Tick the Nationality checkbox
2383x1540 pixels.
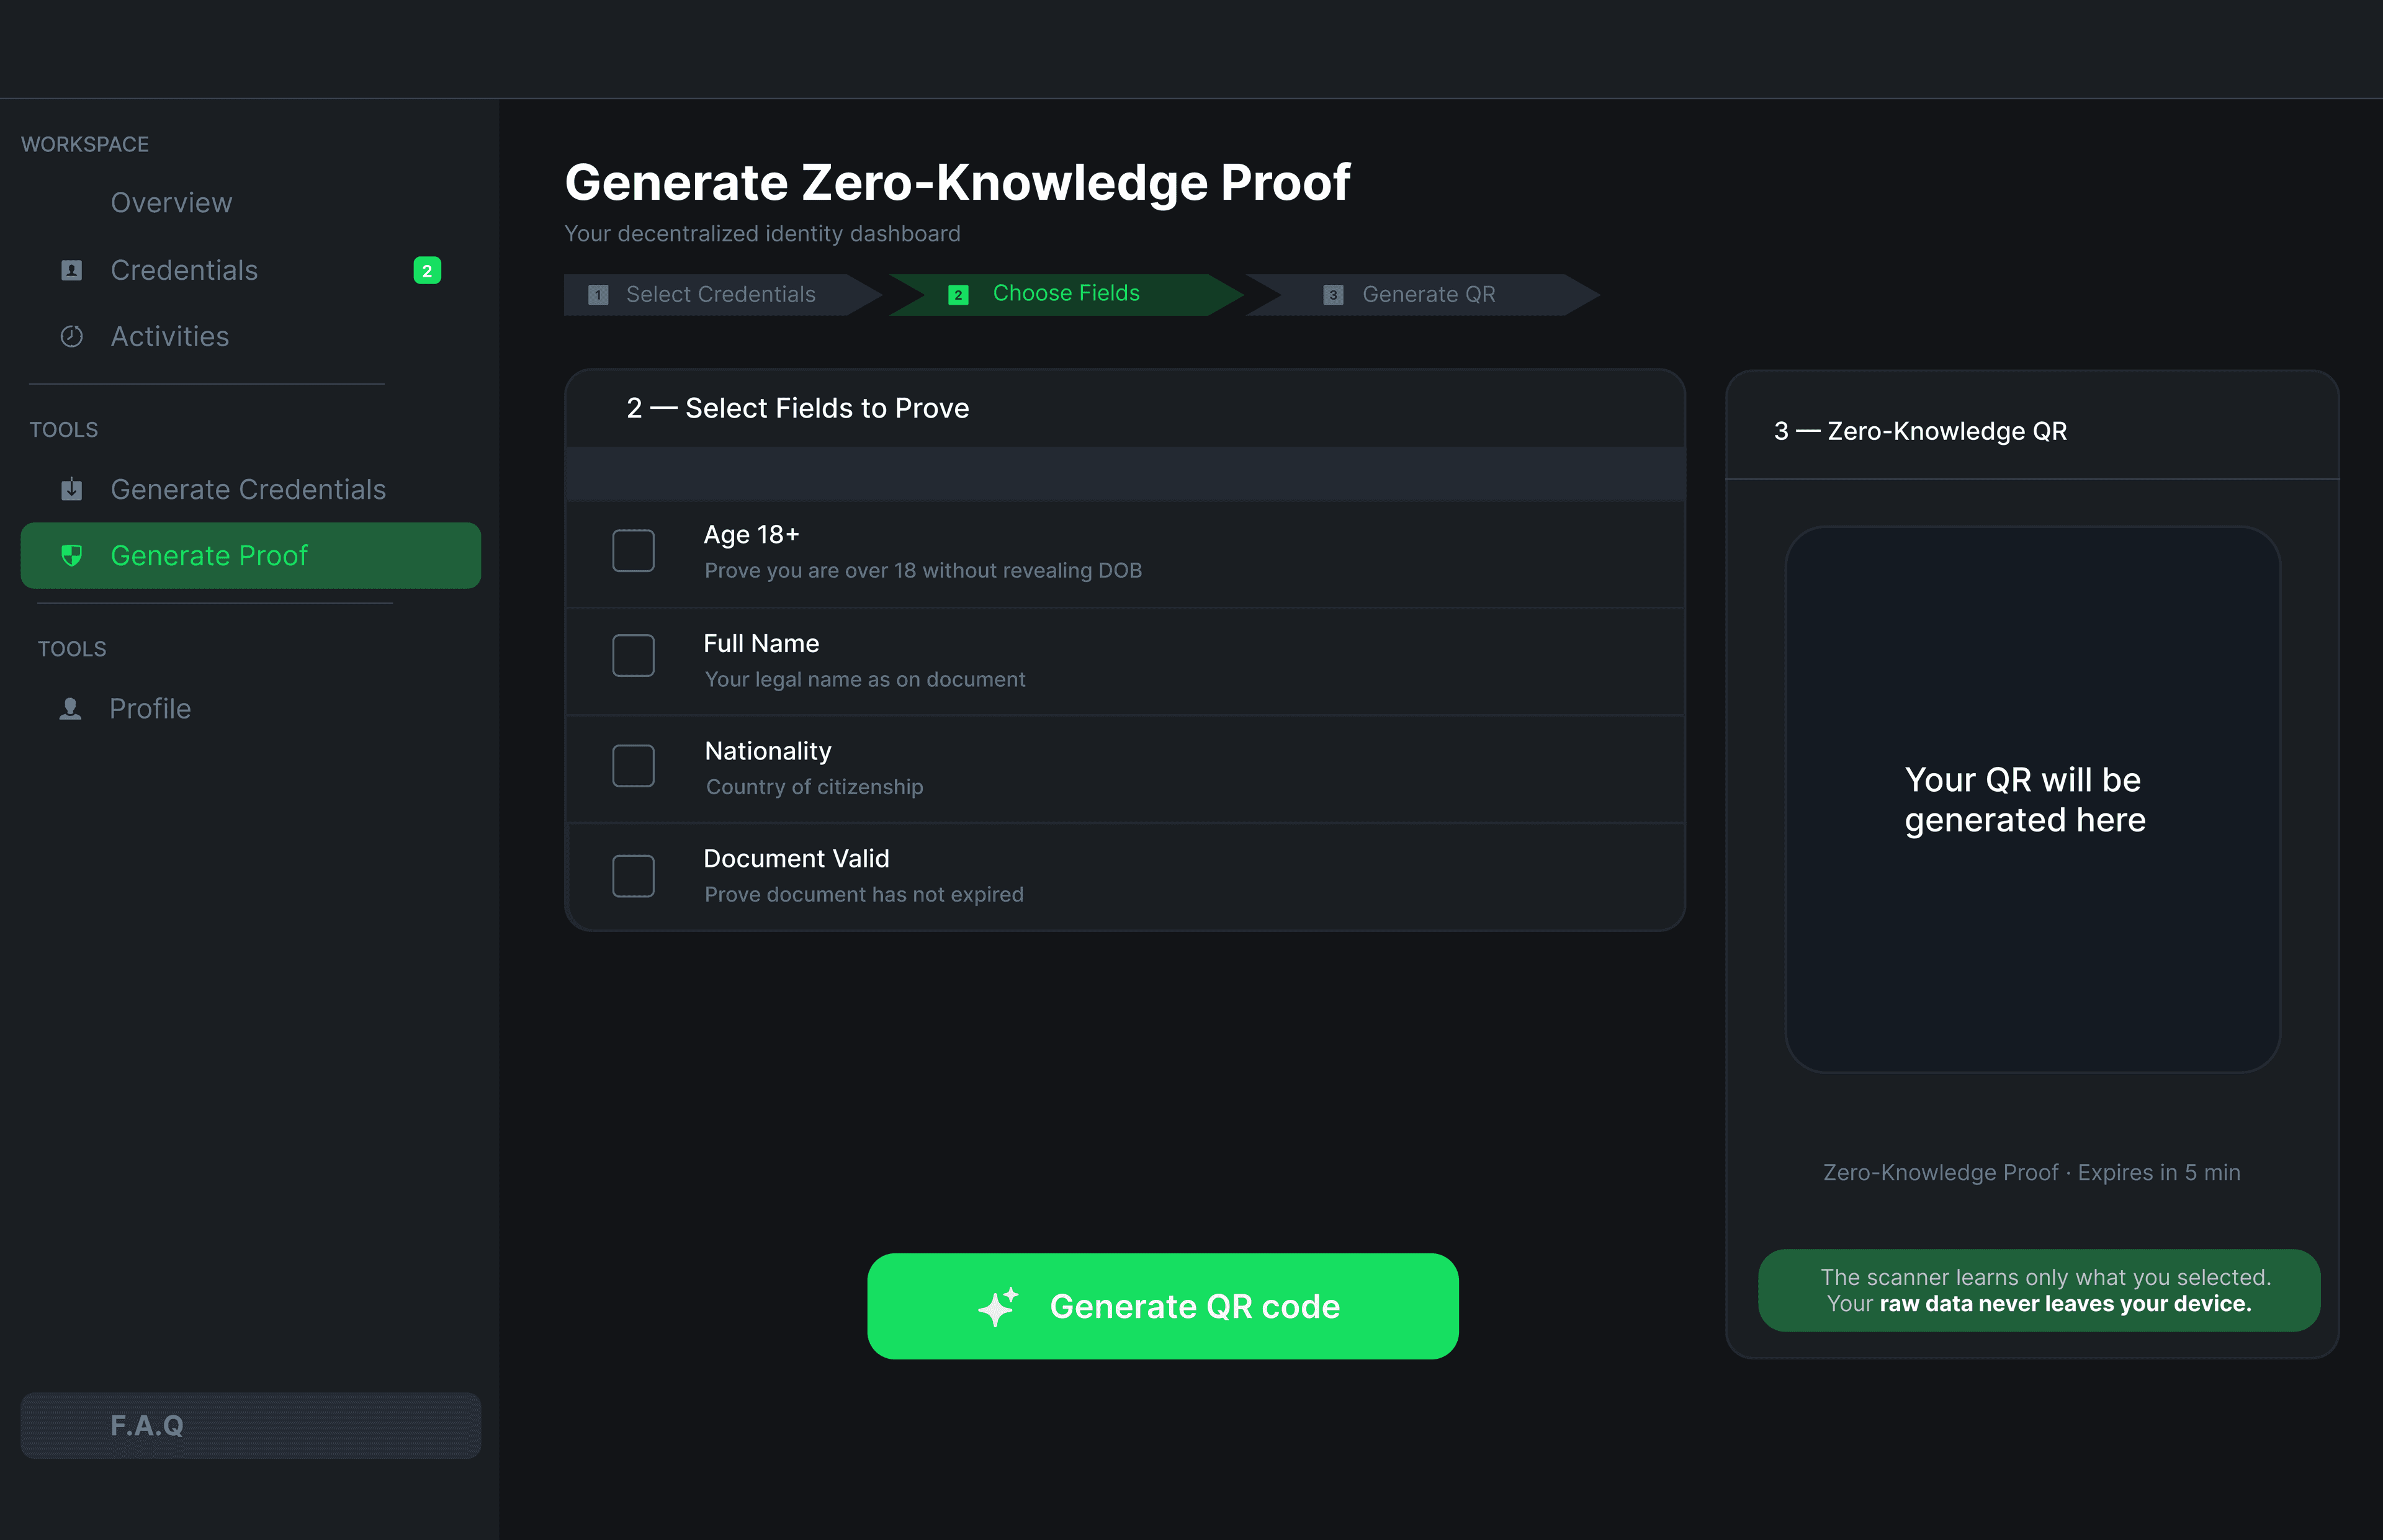[x=633, y=766]
